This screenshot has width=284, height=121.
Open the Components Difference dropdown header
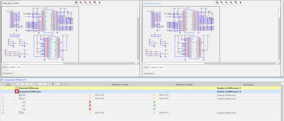click(14, 80)
